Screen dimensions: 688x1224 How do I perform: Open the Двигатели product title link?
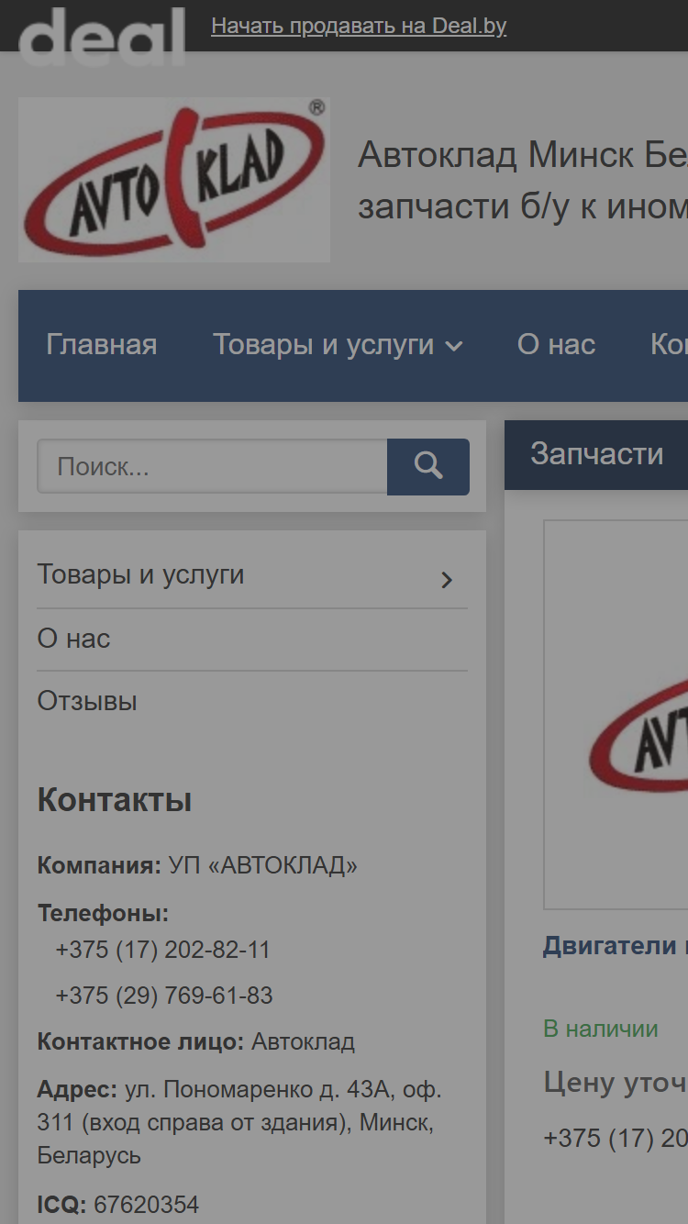[616, 946]
